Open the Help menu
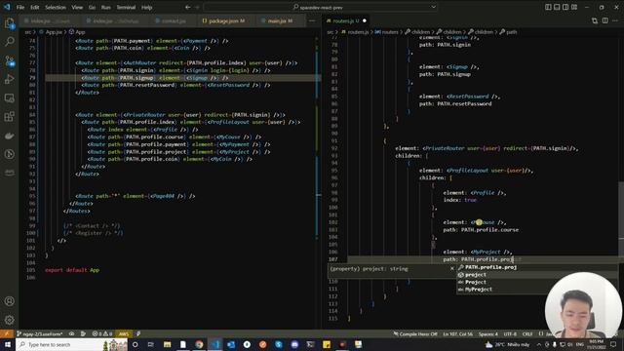Image resolution: width=624 pixels, height=351 pixels. (147, 7)
